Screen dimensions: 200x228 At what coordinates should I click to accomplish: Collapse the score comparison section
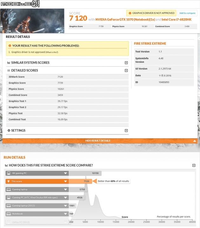[x=194, y=166]
